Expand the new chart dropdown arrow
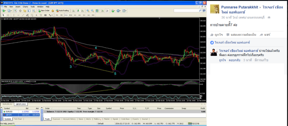 5,11
